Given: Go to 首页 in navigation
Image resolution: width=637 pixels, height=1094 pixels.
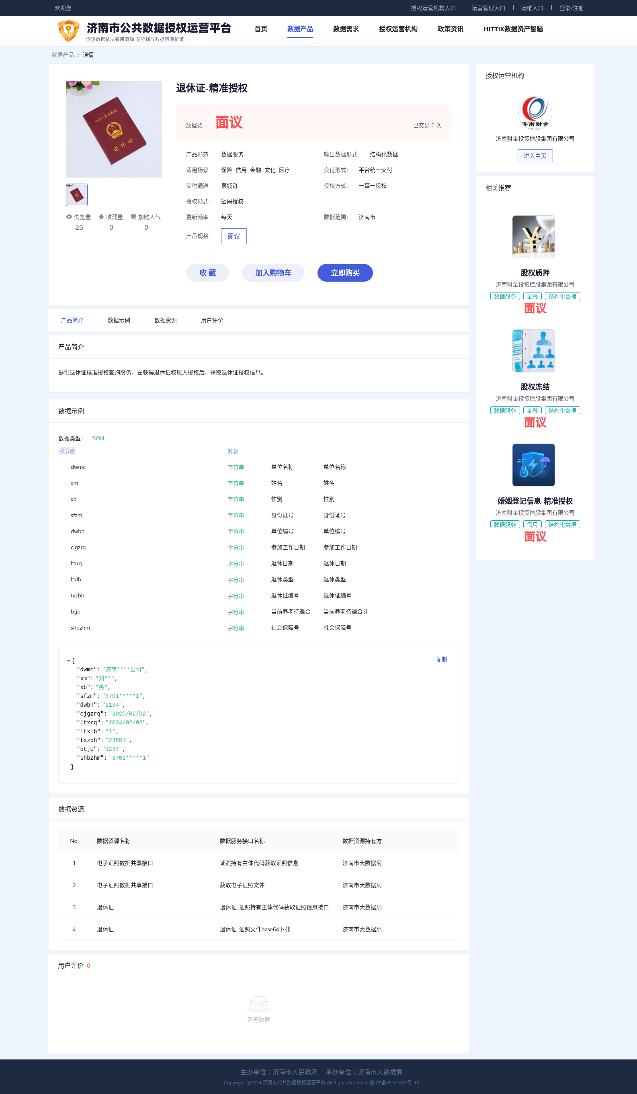Looking at the screenshot, I should tap(261, 29).
